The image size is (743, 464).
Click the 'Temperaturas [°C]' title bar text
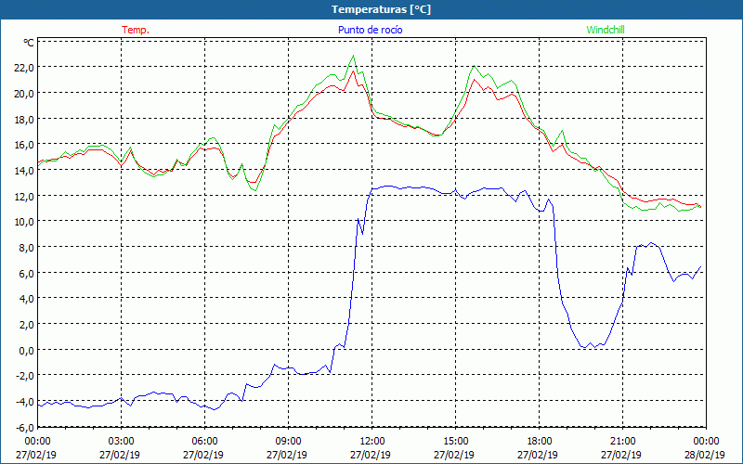coord(381,9)
